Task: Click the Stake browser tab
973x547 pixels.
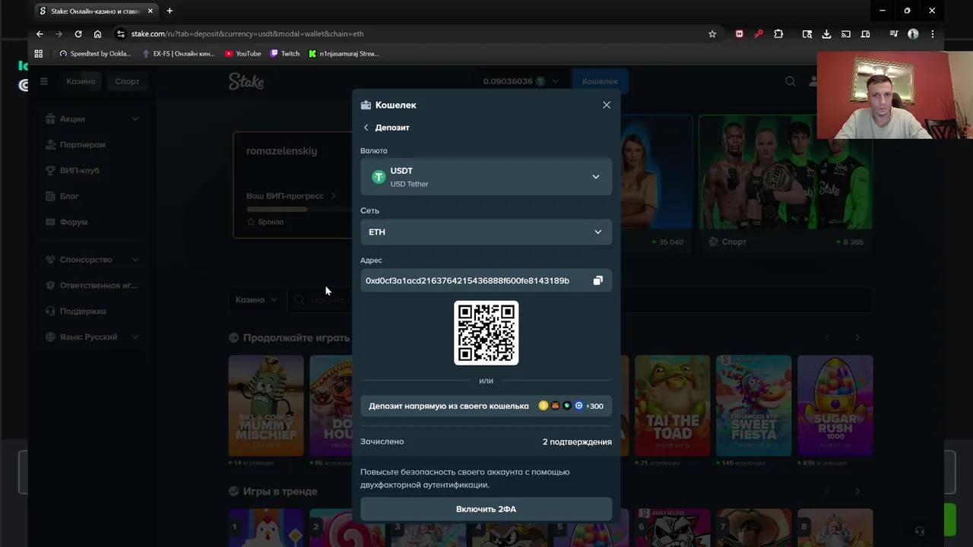Action: pyautogui.click(x=95, y=11)
